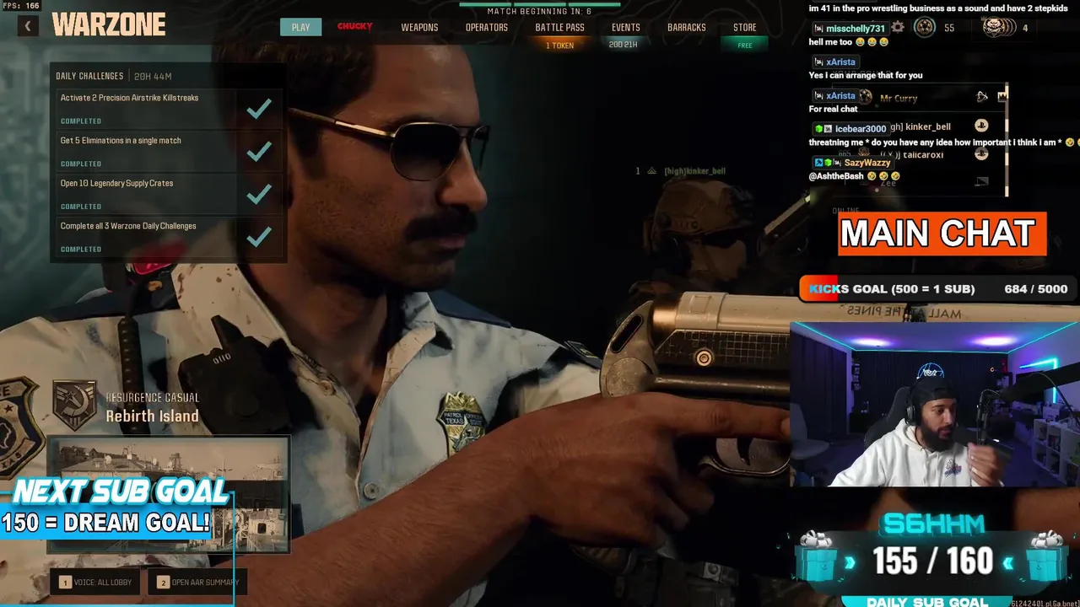This screenshot has height=607, width=1080.
Task: Click the right gift box icon
Action: pyautogui.click(x=1045, y=556)
